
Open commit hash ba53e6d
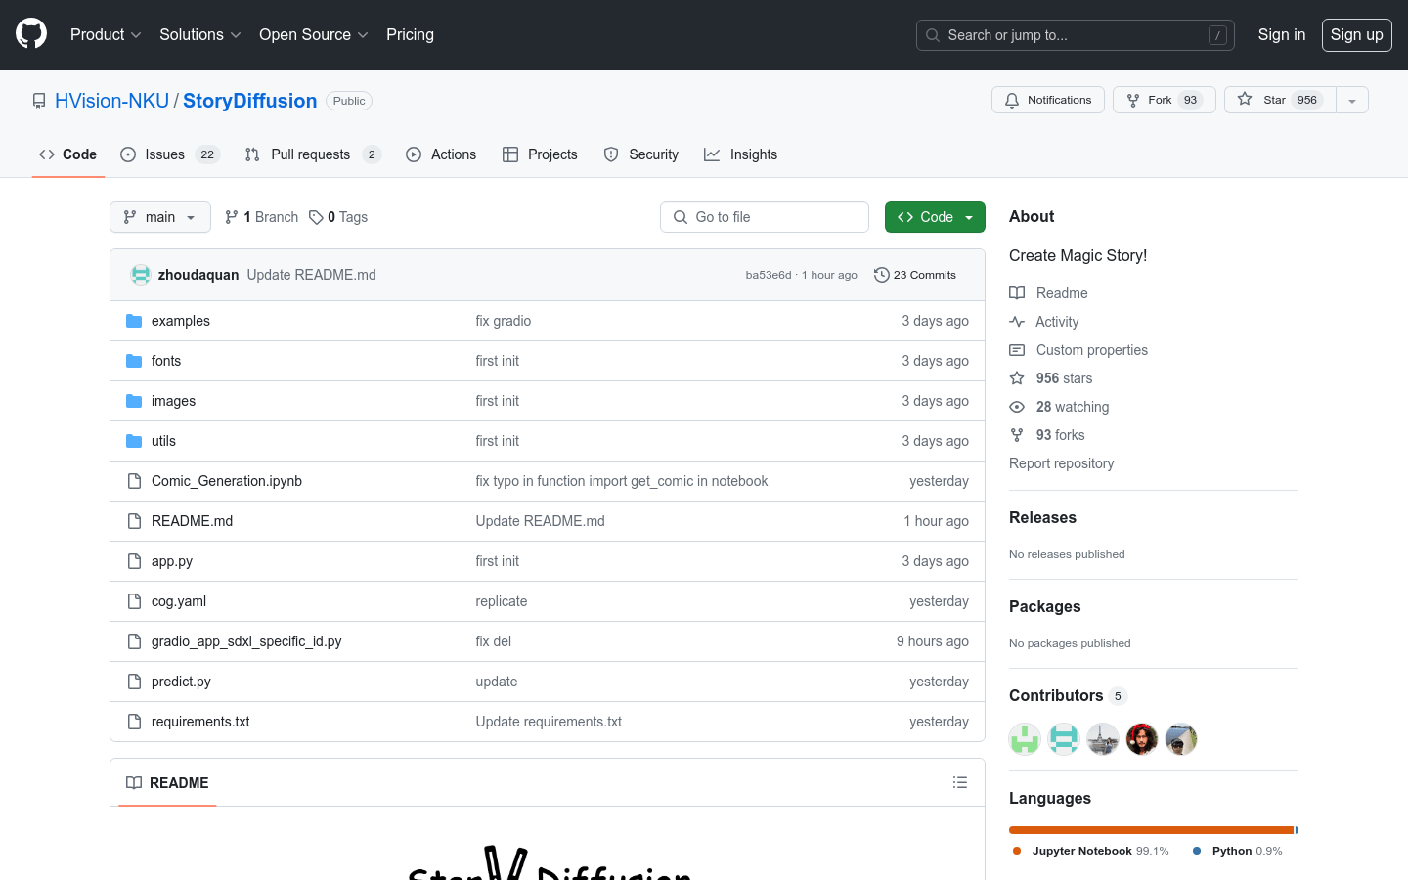coord(769,275)
